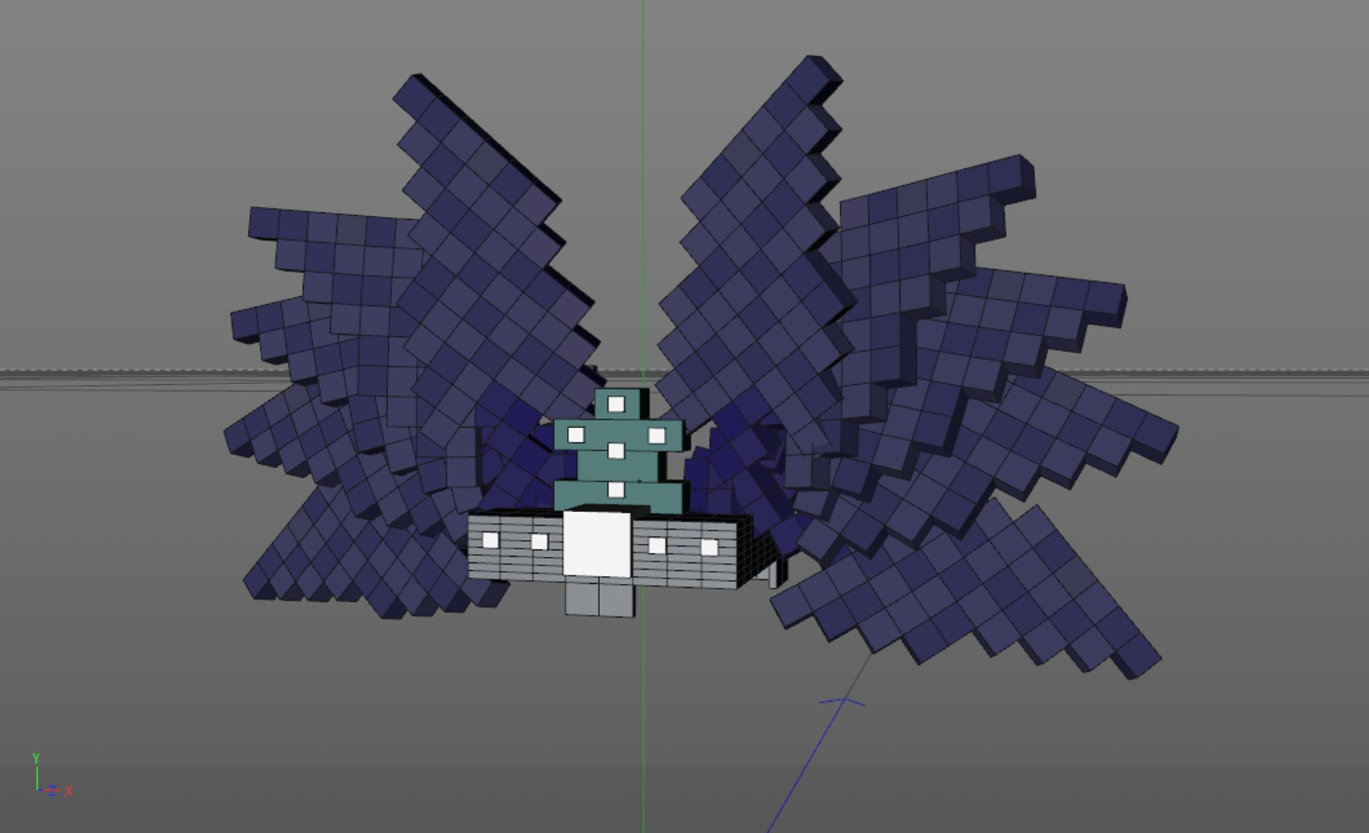This screenshot has width=1369, height=833.
Task: Select the top white square on teal tower
Action: point(615,403)
